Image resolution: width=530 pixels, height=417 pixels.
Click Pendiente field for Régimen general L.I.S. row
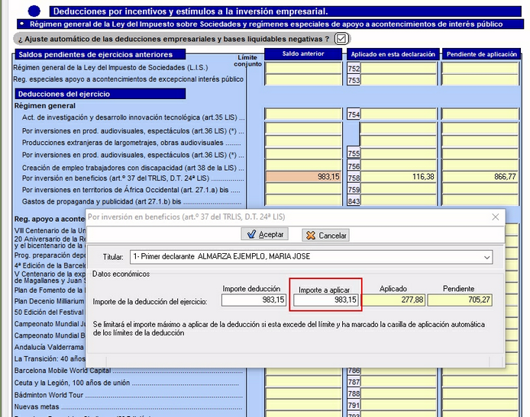[x=480, y=68]
